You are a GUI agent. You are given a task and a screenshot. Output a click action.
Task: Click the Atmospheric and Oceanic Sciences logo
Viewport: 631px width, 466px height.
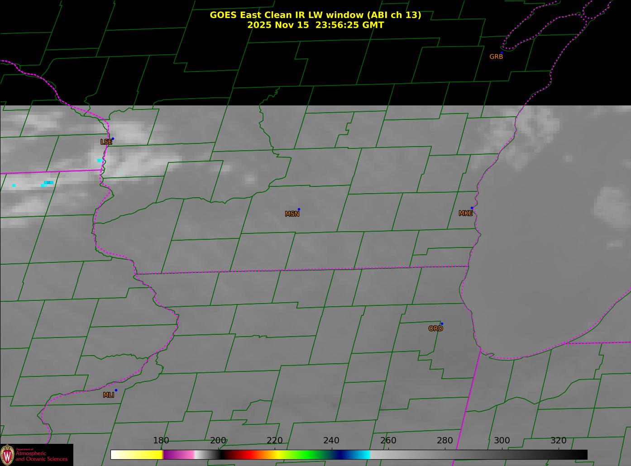point(36,455)
